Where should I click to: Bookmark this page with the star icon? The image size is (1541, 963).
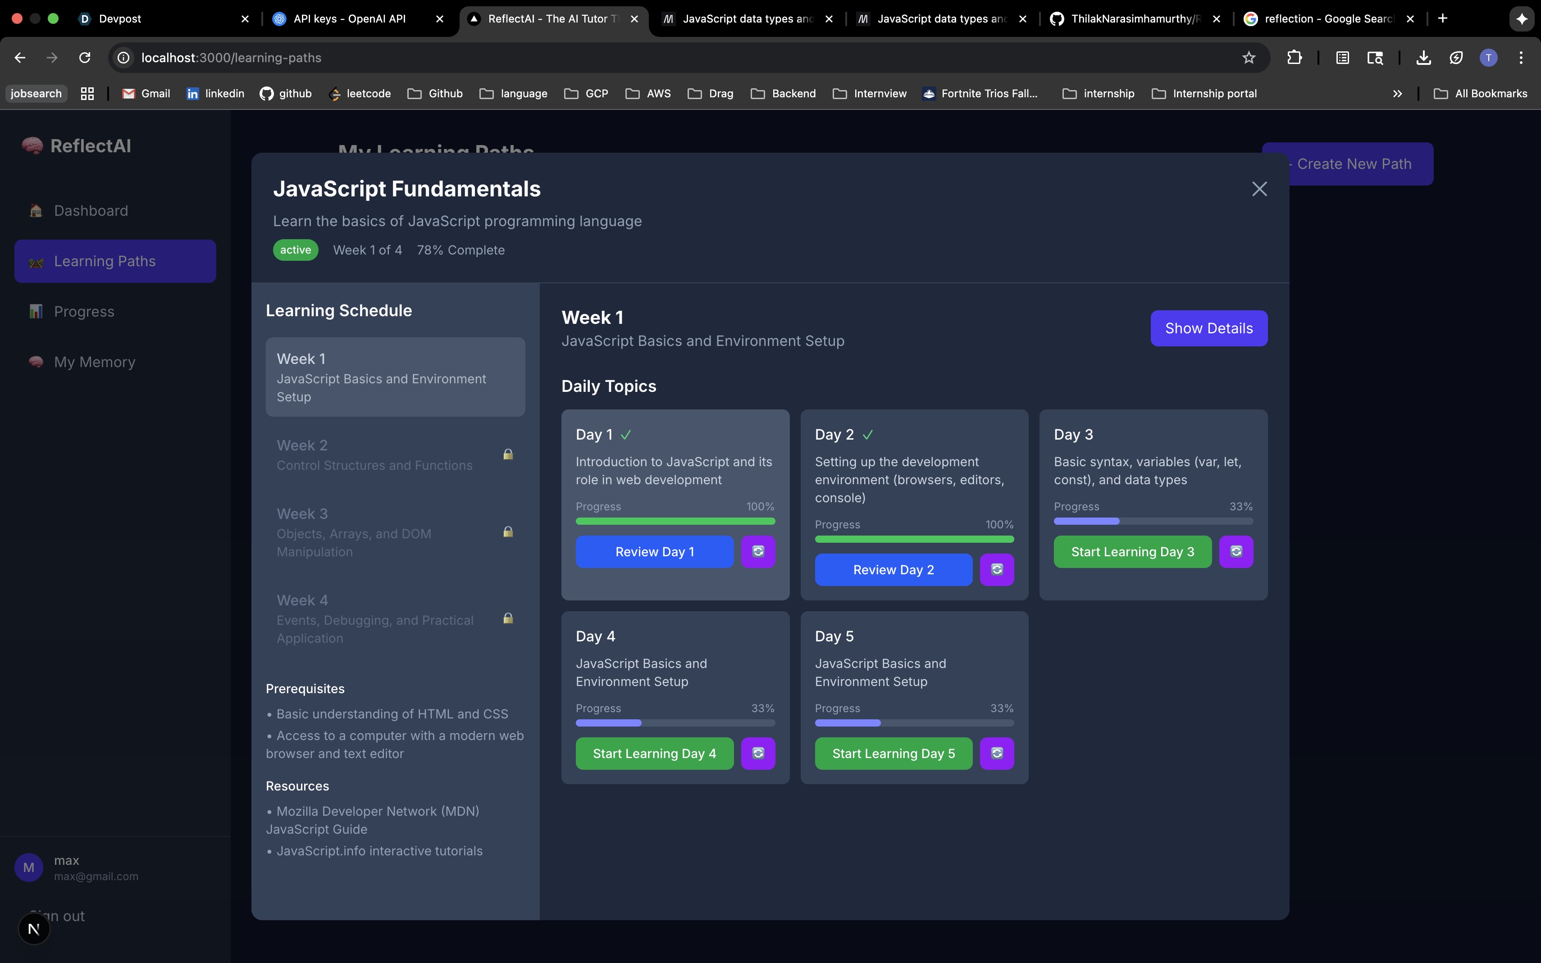tap(1248, 58)
